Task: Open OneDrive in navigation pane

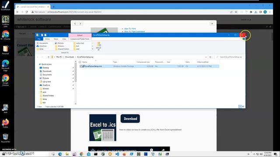Action: tap(45, 85)
